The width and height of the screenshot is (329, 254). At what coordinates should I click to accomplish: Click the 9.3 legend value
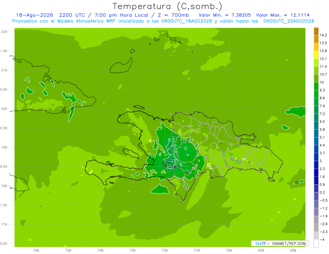(322, 90)
